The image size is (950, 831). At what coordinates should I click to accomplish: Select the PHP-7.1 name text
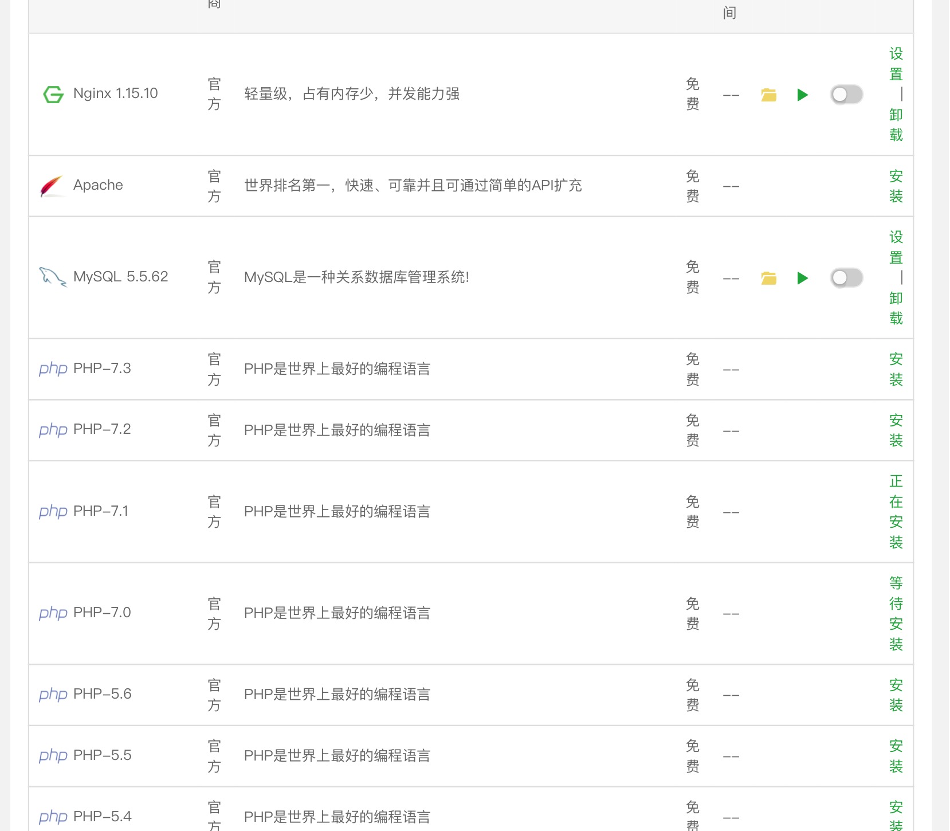click(101, 511)
